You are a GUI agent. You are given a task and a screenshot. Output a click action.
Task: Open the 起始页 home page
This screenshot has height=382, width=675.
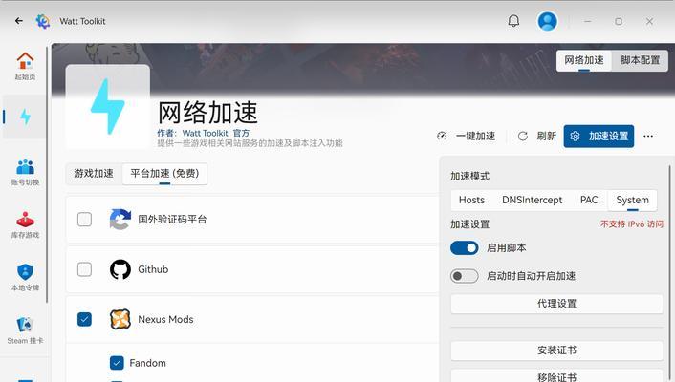tap(25, 66)
